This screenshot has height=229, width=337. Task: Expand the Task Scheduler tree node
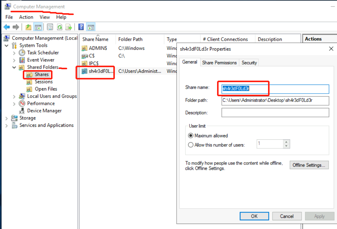click(14, 53)
